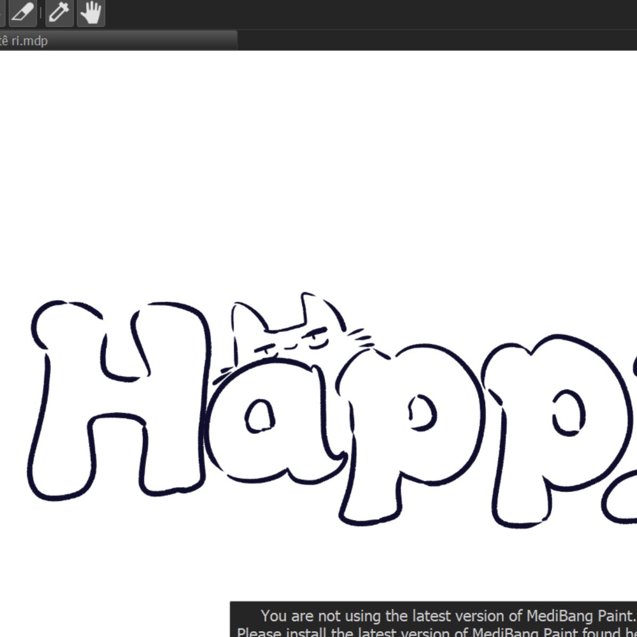637x637 pixels.
Task: Select the Eyedropper tool
Action: 59,13
